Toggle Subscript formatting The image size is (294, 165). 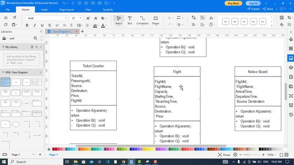64,25
